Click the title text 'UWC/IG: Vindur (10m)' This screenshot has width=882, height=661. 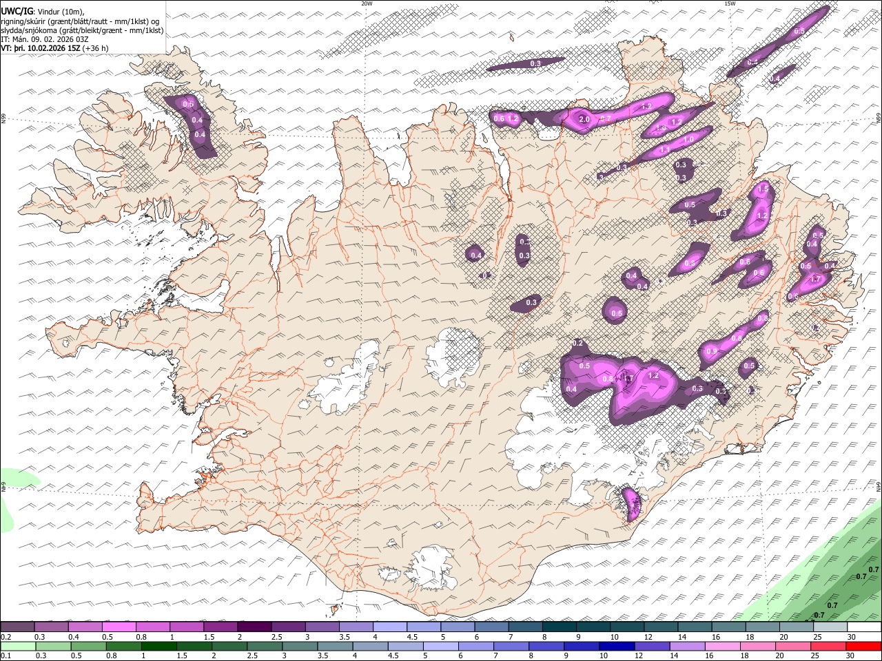(43, 10)
